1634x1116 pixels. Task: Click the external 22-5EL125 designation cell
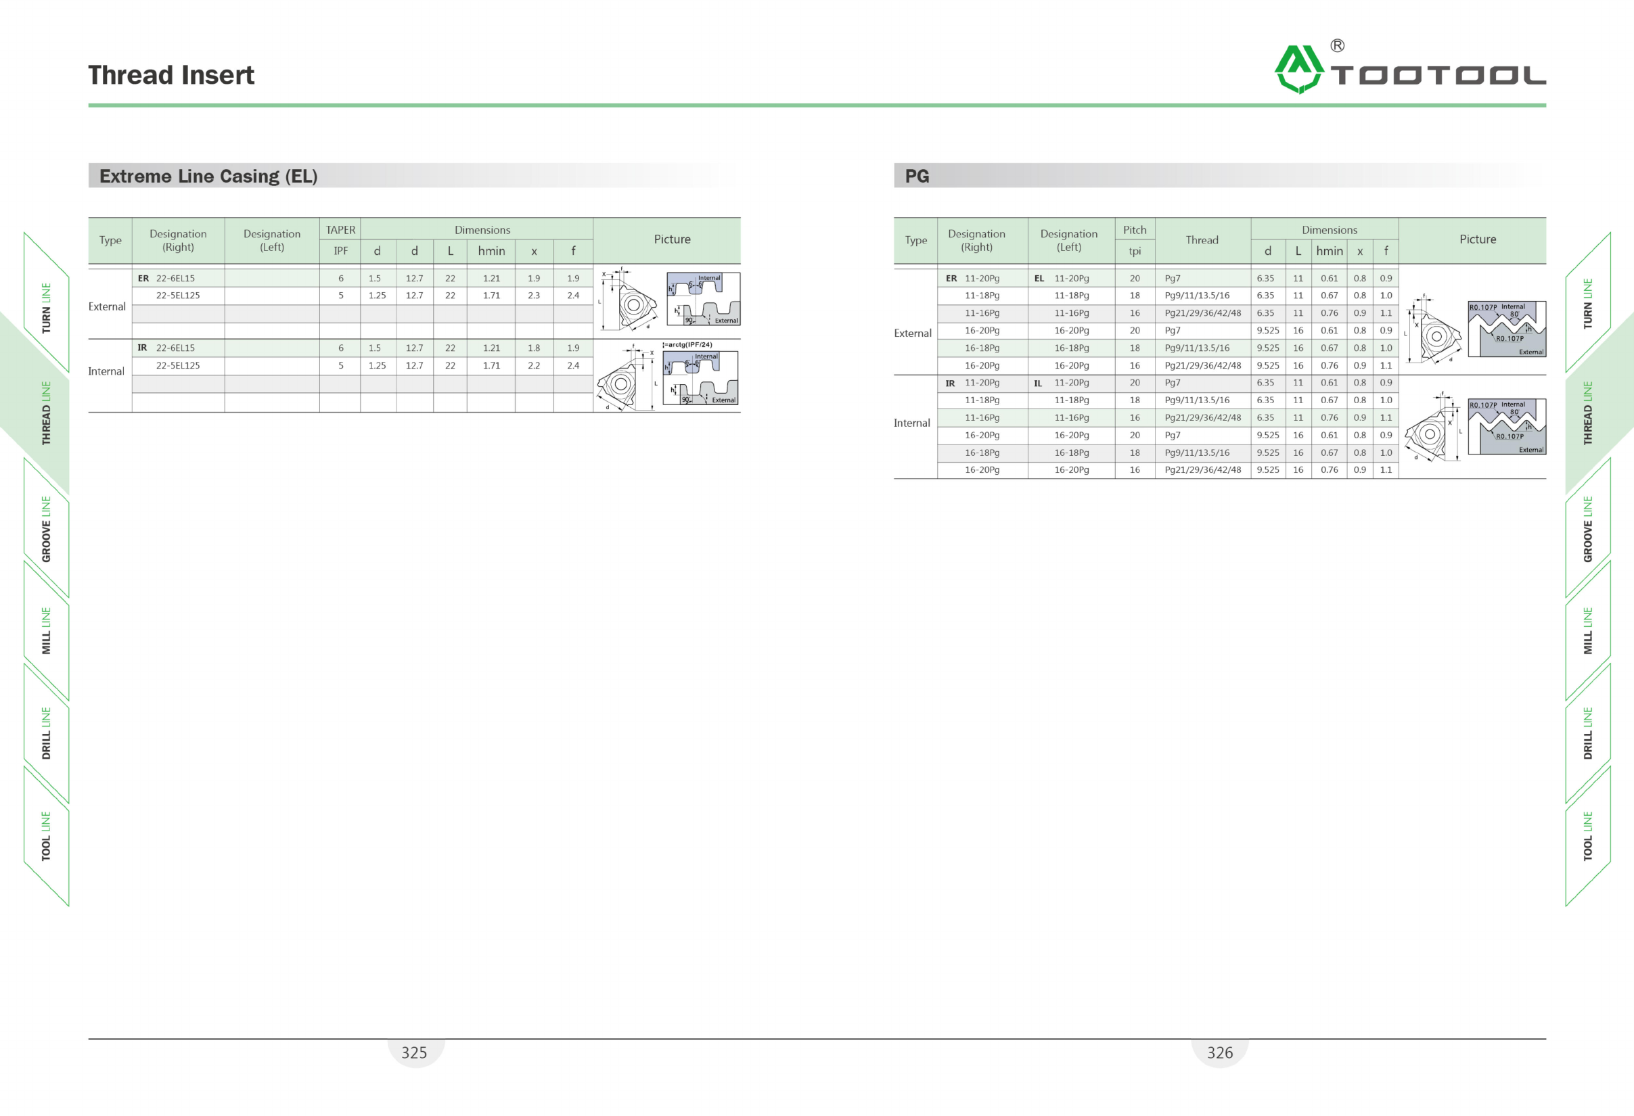(178, 295)
